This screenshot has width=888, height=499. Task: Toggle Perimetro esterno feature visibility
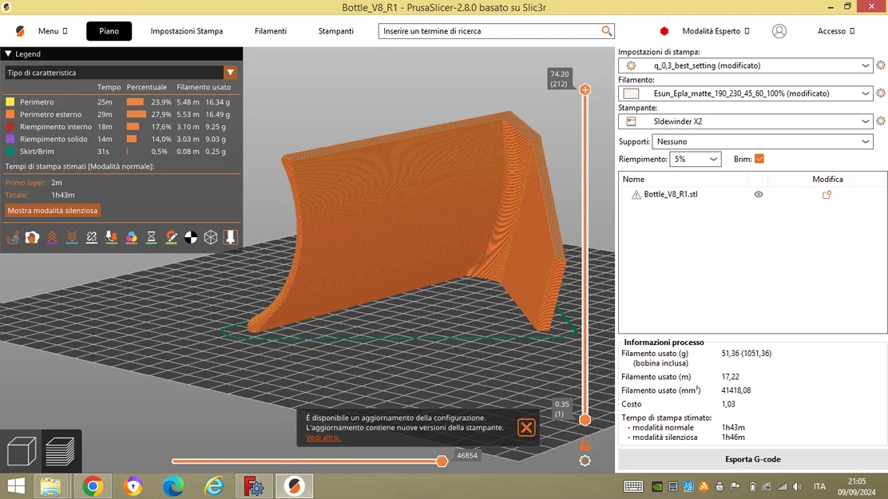tap(10, 114)
